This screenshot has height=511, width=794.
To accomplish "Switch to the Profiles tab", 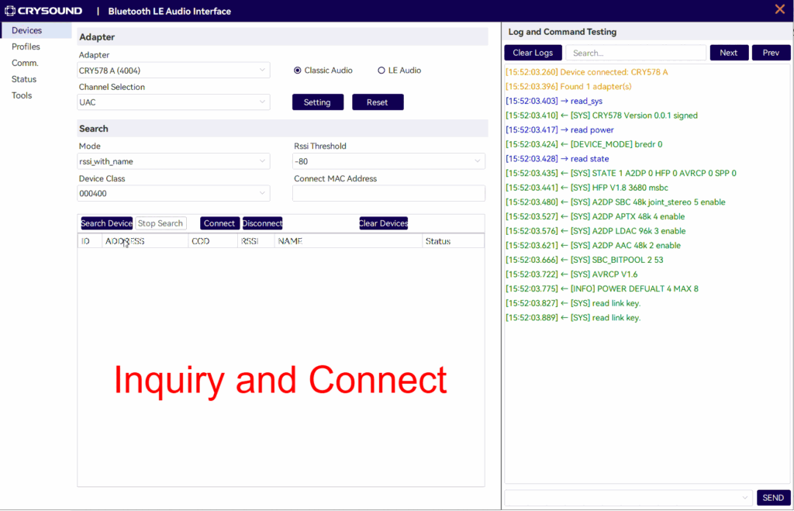I will pyautogui.click(x=26, y=47).
